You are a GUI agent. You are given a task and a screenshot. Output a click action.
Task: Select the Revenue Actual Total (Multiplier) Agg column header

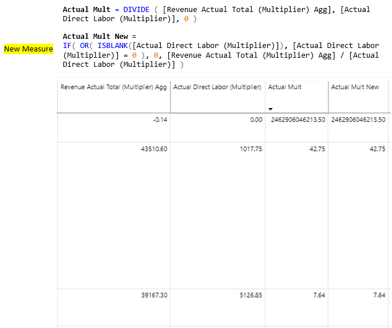point(113,87)
